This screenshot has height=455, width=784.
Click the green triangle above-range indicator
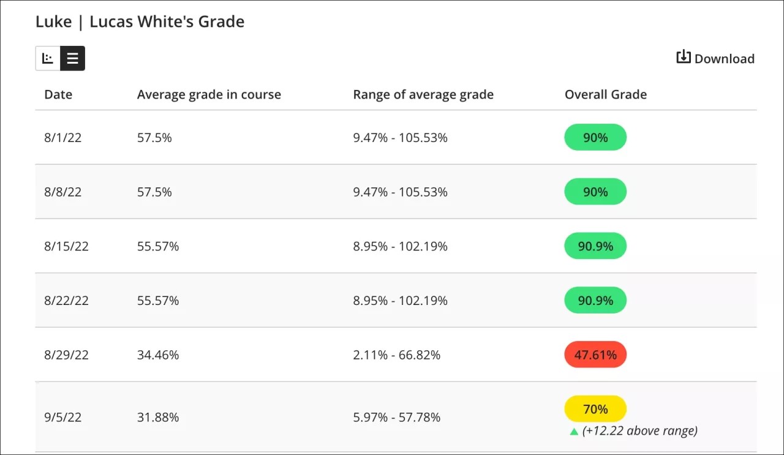coord(574,431)
